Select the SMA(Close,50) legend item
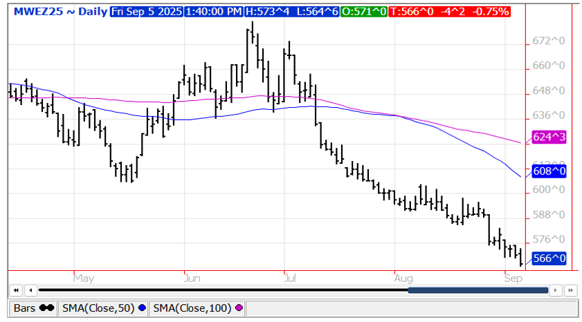 point(100,307)
